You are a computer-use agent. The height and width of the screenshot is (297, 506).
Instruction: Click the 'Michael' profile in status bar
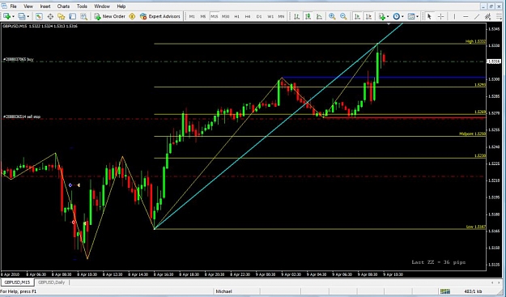point(223,291)
